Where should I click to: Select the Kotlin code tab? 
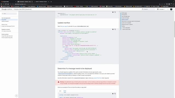click(65, 91)
